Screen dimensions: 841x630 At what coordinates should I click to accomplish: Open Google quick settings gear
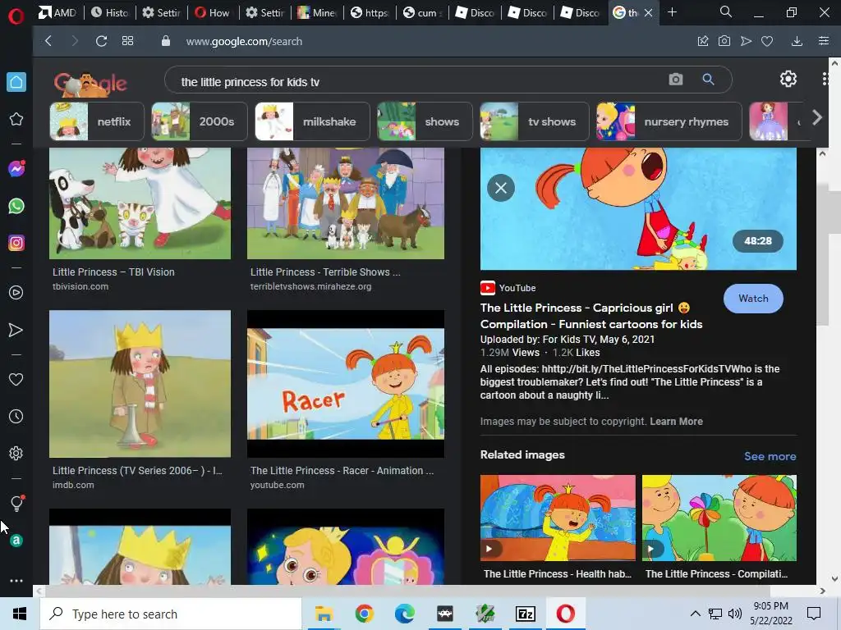[x=788, y=80]
